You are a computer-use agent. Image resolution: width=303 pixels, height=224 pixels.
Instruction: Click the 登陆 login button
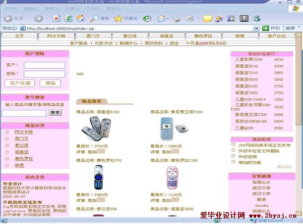coord(50,83)
